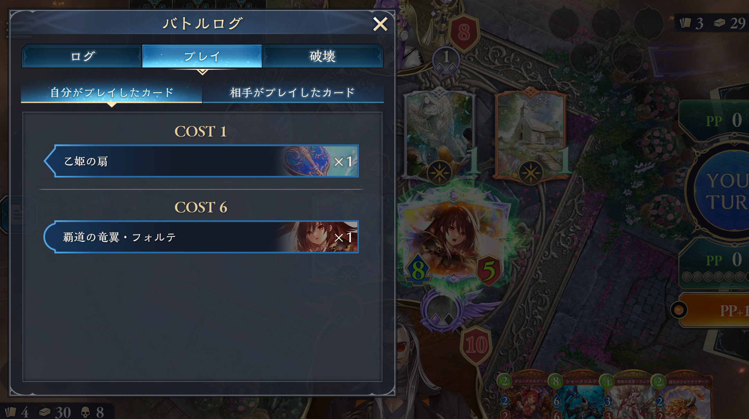Viewport: 749px width, 419px height.
Task: Select the angel statue amulet on board
Action: 439,135
